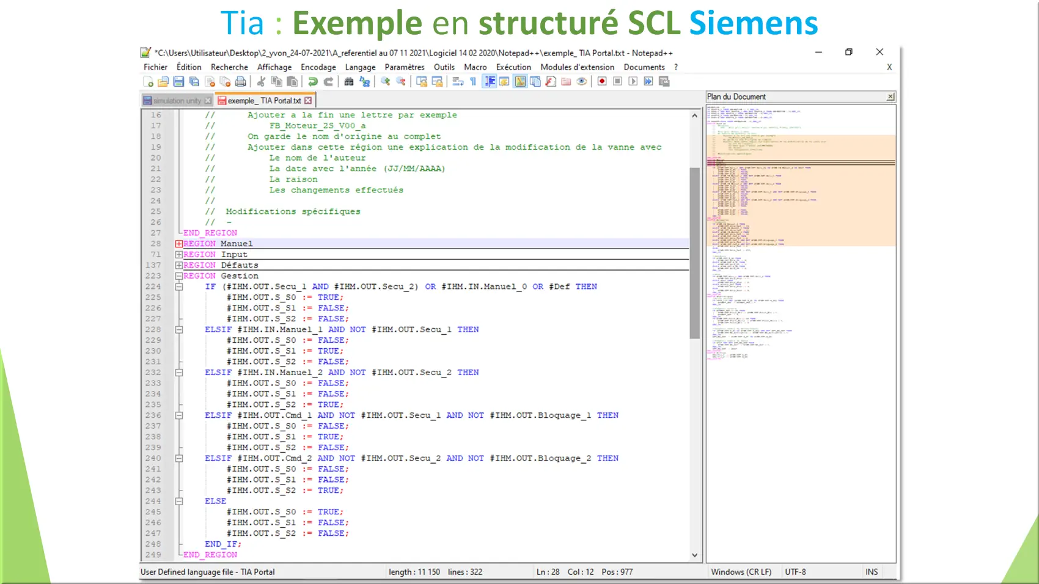
Task: Open the Édition menu
Action: coord(189,67)
